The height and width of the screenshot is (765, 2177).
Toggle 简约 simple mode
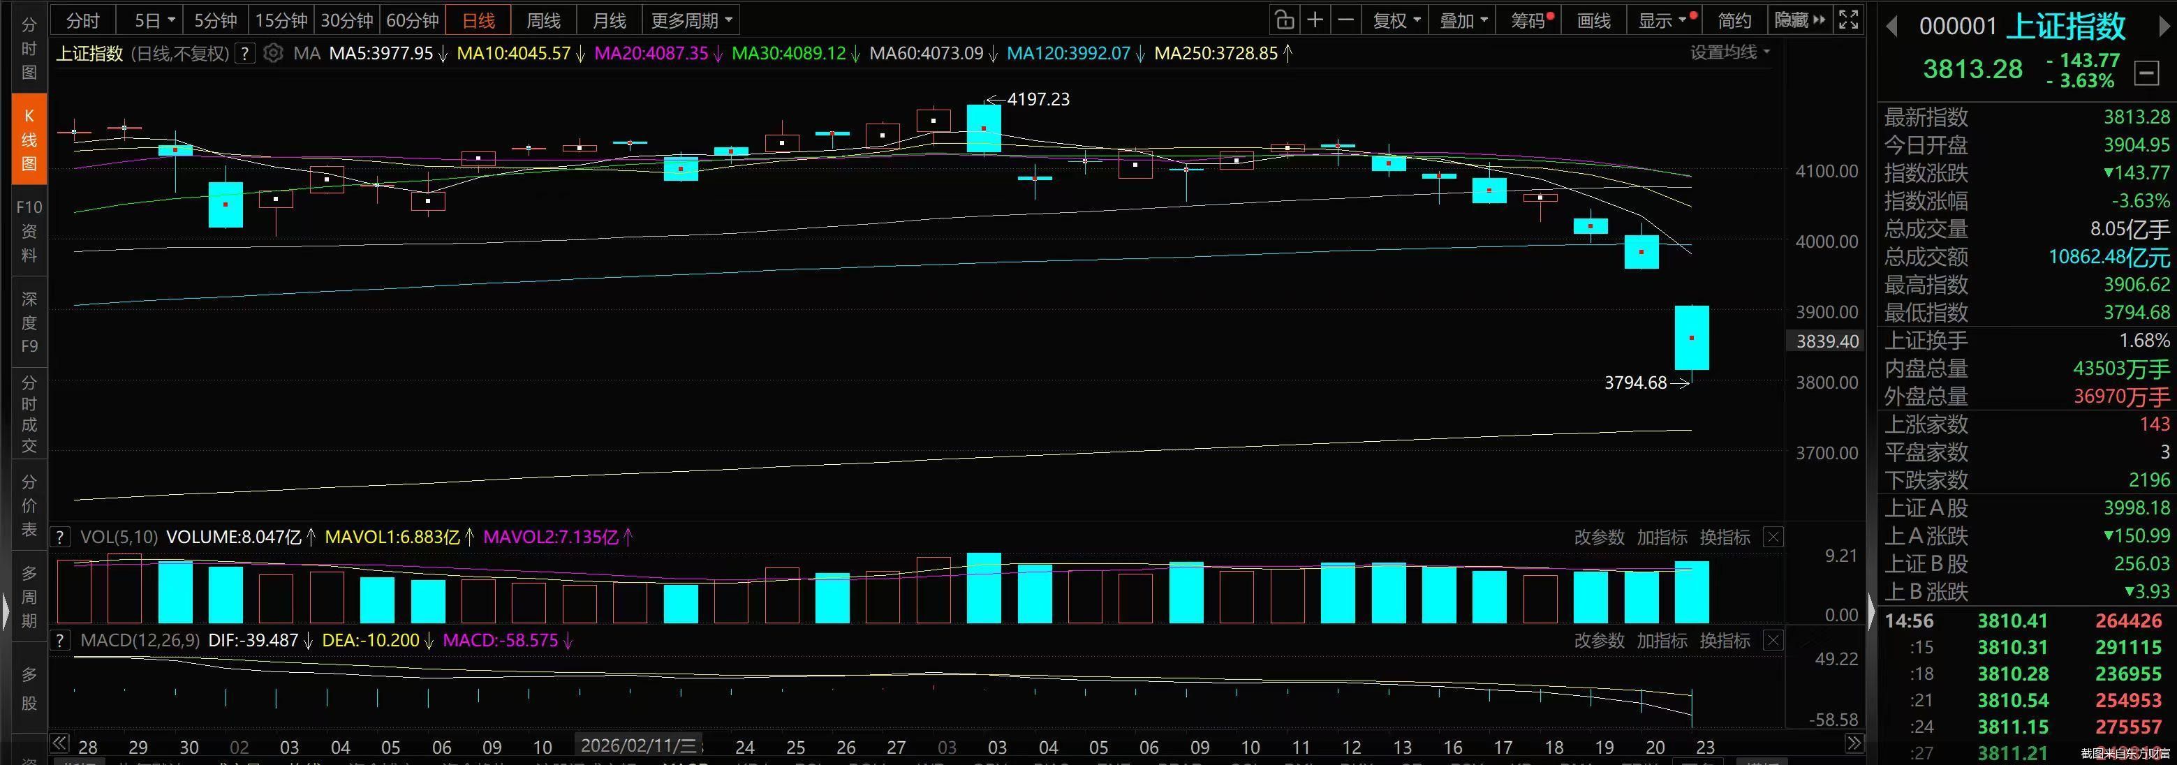(1734, 20)
